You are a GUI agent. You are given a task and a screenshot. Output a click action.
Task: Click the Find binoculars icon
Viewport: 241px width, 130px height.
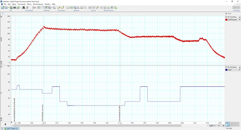pos(24,7)
